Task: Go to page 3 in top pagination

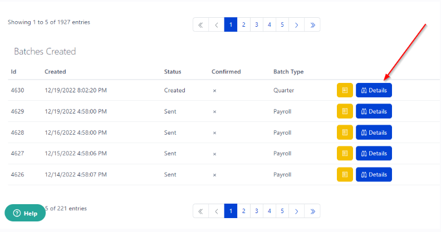Action: 257,24
